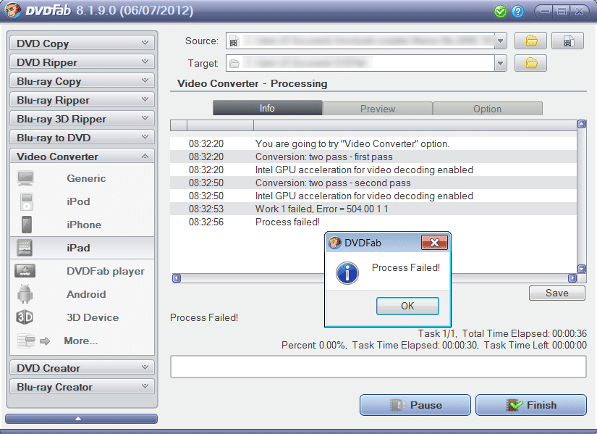The image size is (597, 434).
Task: Switch to the Preview tab
Action: click(x=377, y=109)
